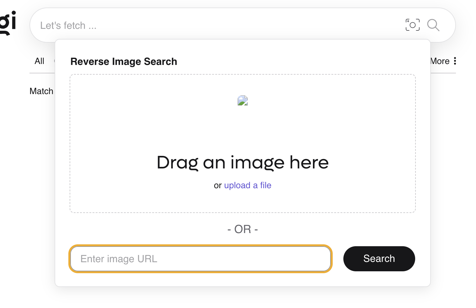This screenshot has width=476, height=308.
Task: Click the Kagi logo
Action: click(8, 23)
